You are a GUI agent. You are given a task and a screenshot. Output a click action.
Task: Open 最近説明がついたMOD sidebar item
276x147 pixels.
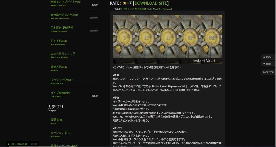(x=74, y=16)
